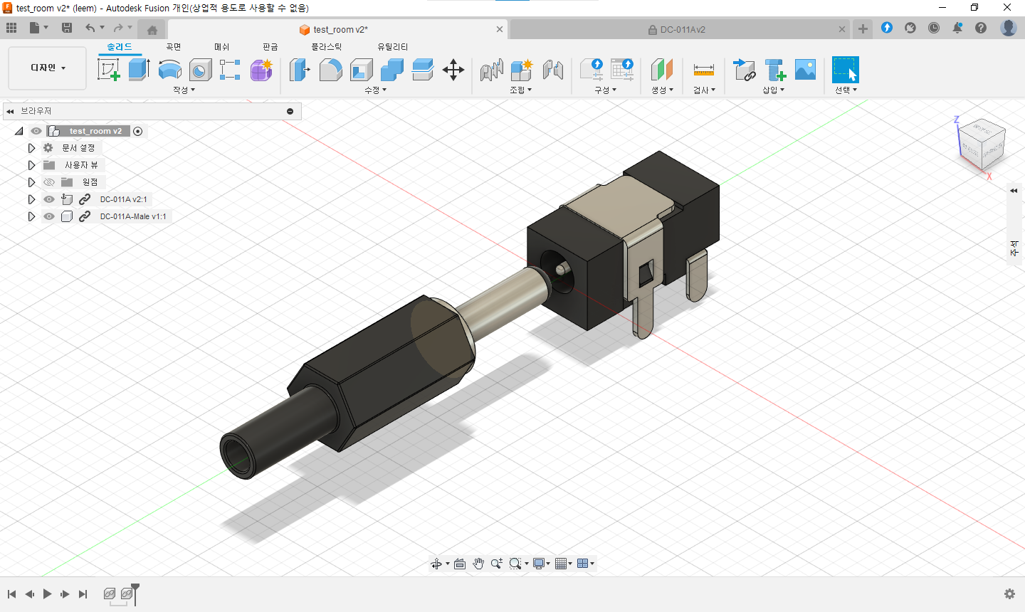This screenshot has height=612, width=1025.
Task: Add a new design tab
Action: coord(863,29)
